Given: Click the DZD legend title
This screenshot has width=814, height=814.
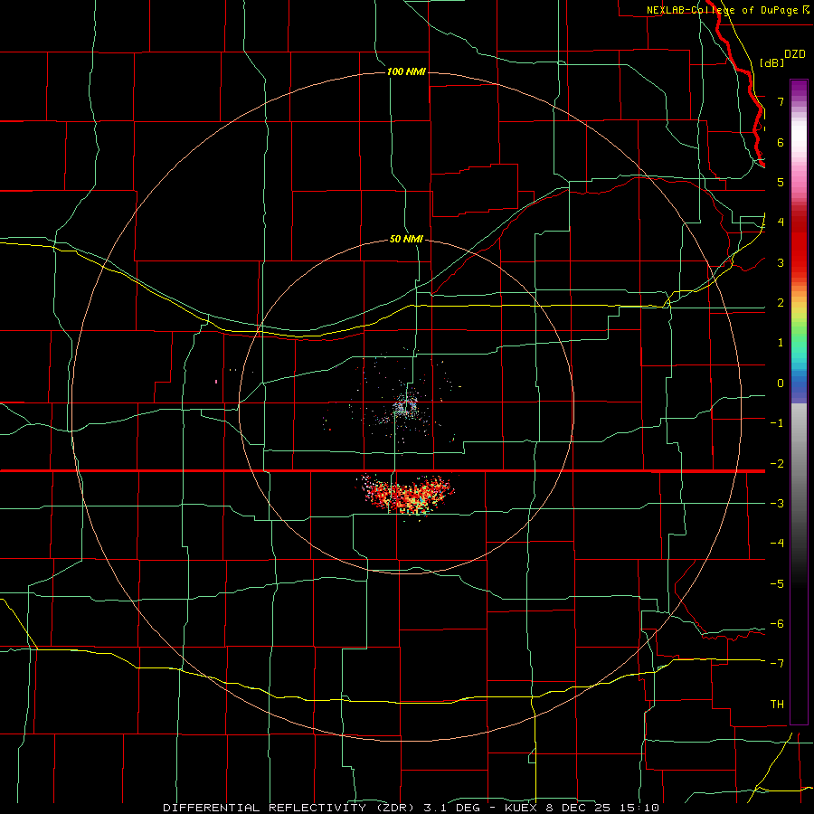Looking at the screenshot, I should 795,54.
